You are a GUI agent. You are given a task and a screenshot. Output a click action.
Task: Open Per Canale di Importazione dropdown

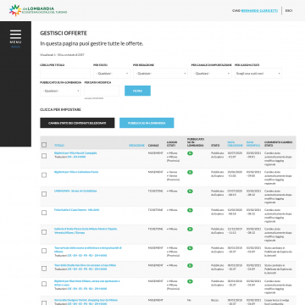(x=211, y=74)
